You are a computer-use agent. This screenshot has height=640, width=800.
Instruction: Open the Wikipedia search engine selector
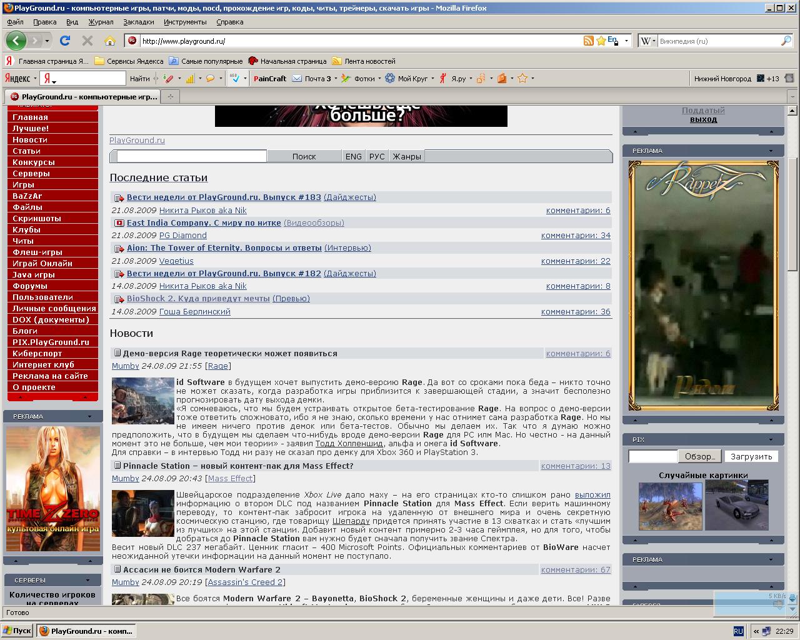pos(647,41)
